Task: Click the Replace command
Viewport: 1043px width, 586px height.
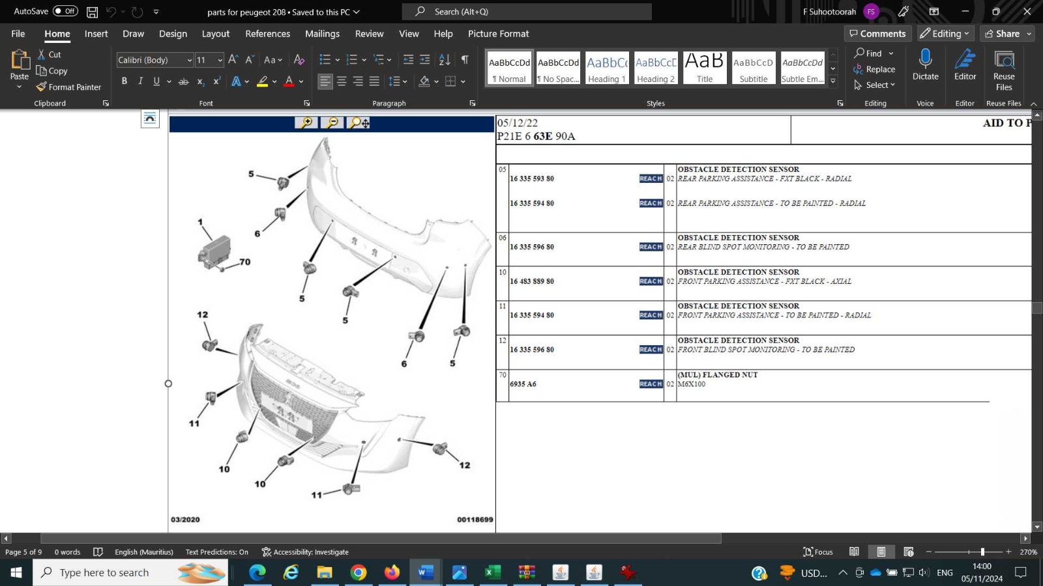Action: 874,70
